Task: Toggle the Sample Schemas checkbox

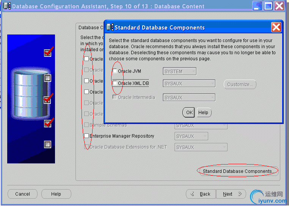Action: (x=86, y=125)
